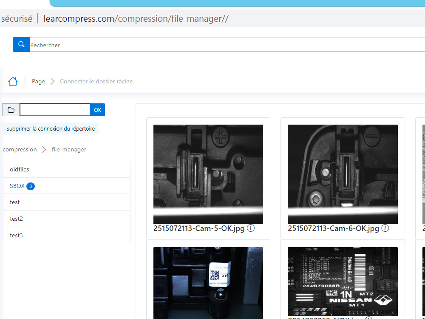Focus the Rechercher search field

coord(227,45)
